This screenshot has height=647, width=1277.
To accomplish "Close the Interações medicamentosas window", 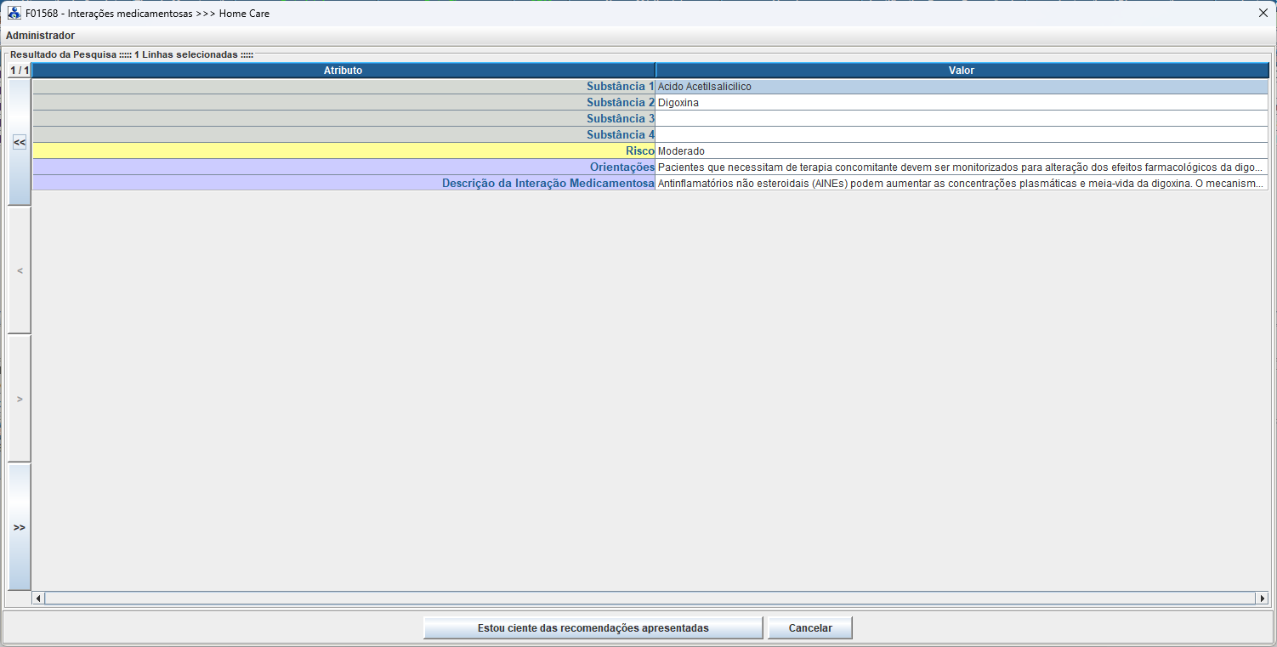I will tap(1262, 14).
